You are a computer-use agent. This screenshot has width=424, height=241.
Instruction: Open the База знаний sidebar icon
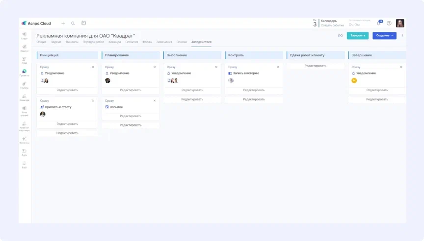click(x=24, y=110)
